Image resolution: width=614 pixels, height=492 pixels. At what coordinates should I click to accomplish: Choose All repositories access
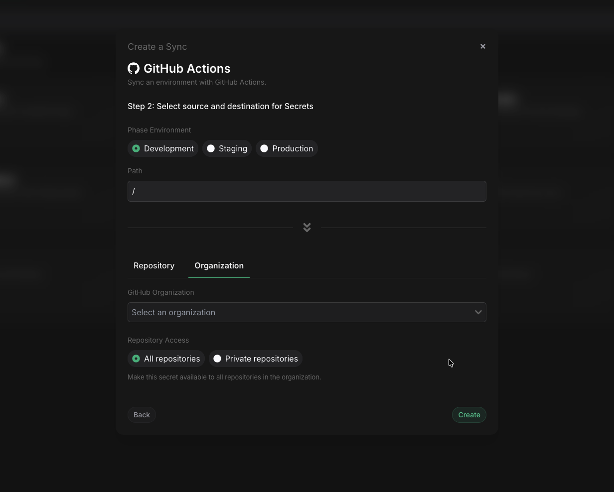[166, 359]
